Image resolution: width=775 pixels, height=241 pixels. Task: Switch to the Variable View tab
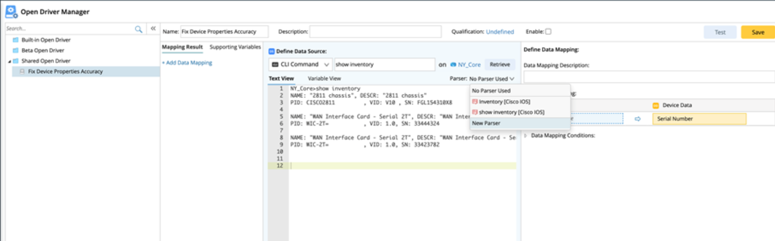click(x=324, y=78)
